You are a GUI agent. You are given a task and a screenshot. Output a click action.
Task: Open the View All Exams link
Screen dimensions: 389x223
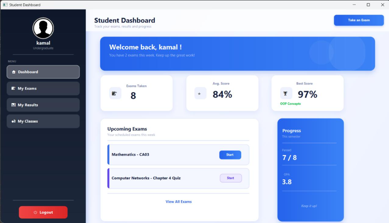pos(179,202)
